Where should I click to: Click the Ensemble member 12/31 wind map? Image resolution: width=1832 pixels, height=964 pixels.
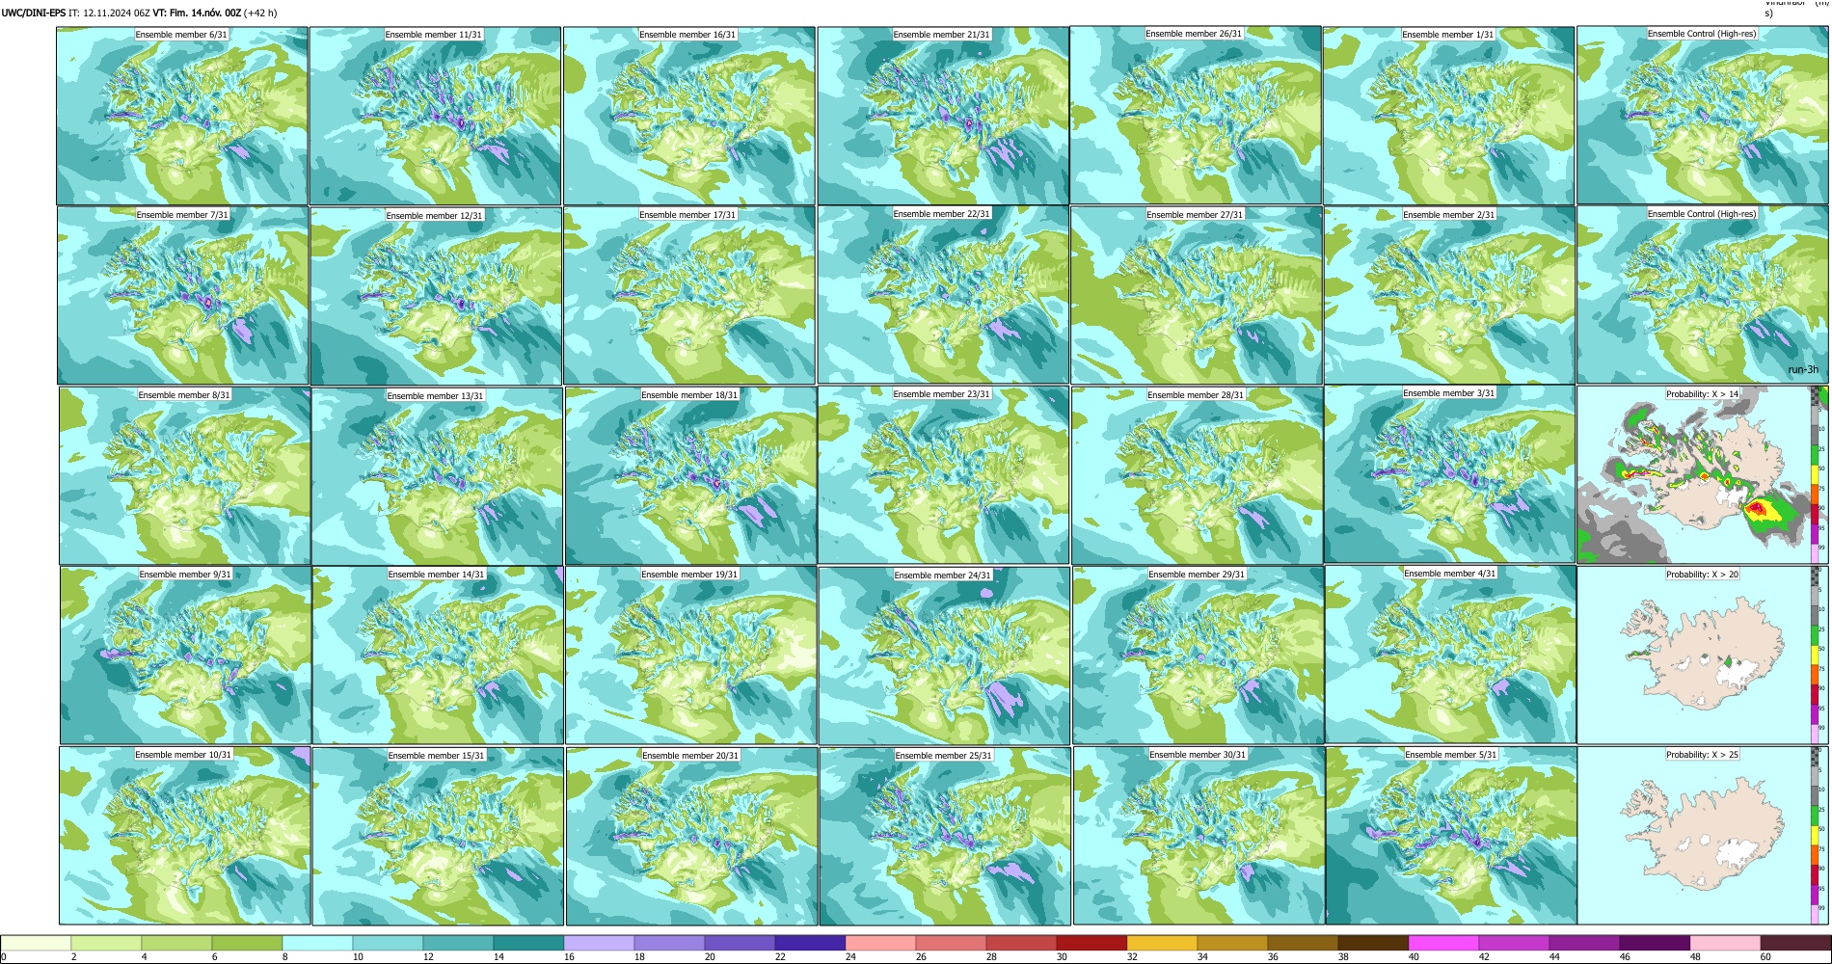(x=436, y=296)
